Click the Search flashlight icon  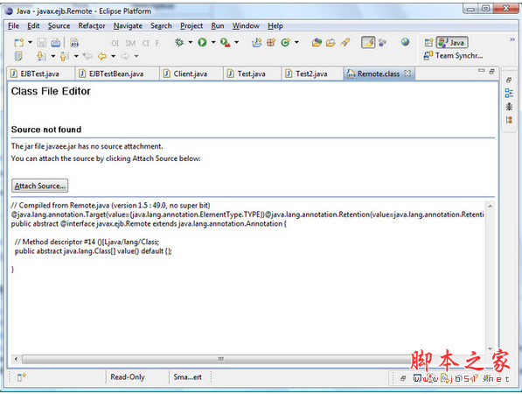click(x=345, y=42)
